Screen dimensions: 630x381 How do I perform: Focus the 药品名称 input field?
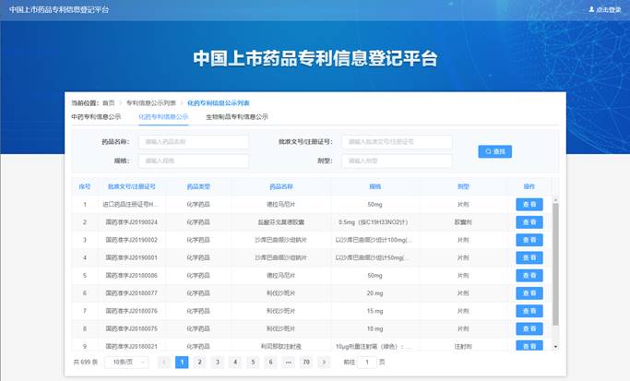pos(193,142)
